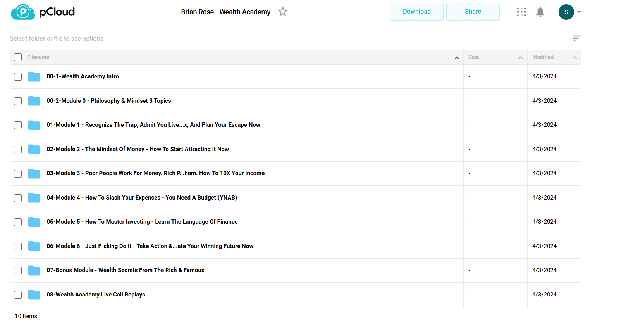The height and width of the screenshot is (324, 643).
Task: Open 06-Module 6 - Just F-cking Do It folder
Action: [150, 246]
